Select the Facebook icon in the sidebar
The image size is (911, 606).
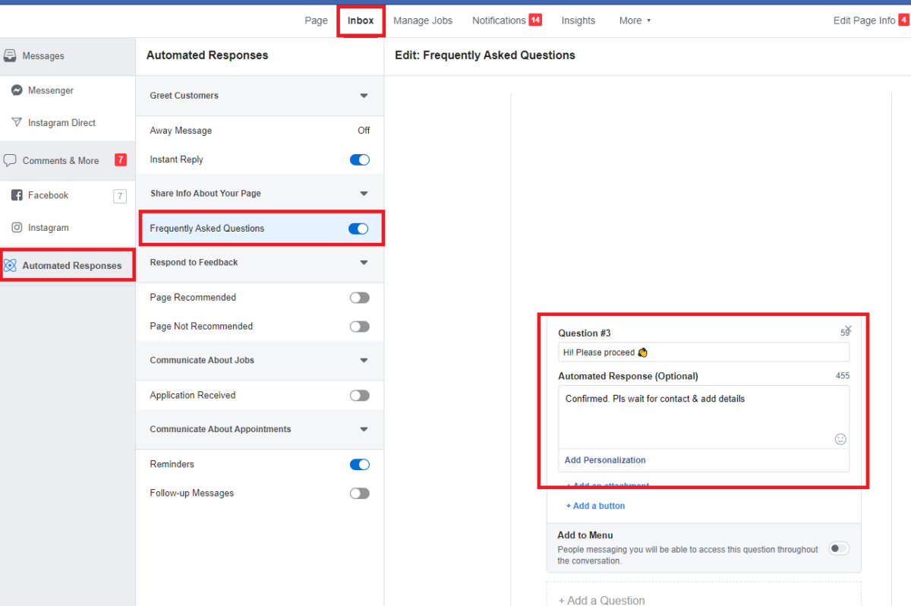coord(17,194)
